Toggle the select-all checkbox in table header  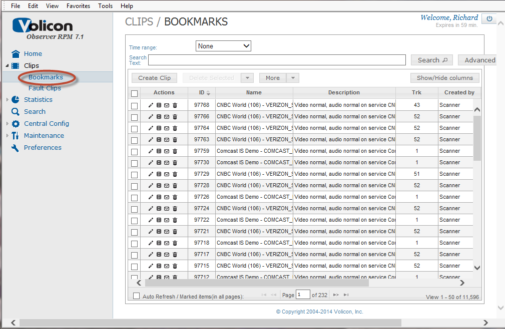click(x=134, y=93)
